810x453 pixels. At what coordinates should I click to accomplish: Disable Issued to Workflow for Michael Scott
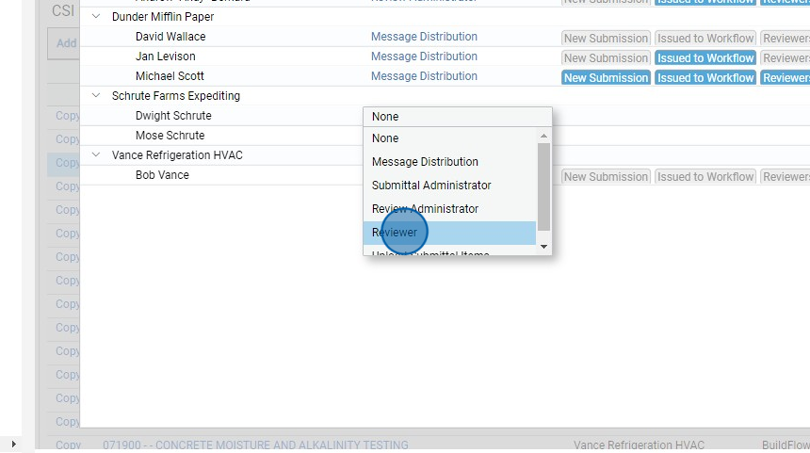click(705, 77)
